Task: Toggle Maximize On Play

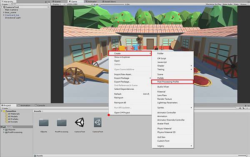Action: click(x=213, y=4)
